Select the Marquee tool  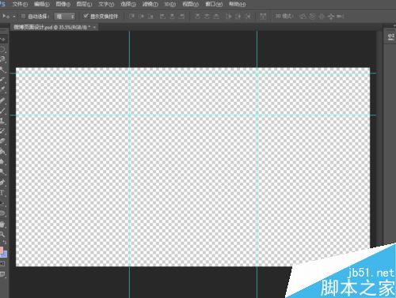(2, 49)
